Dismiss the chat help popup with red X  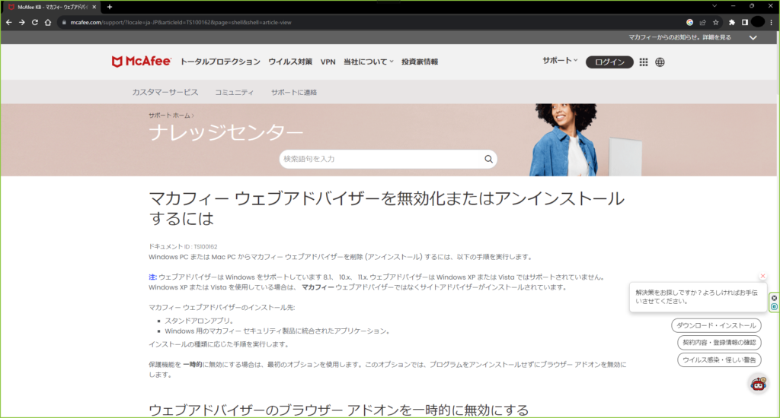[762, 276]
